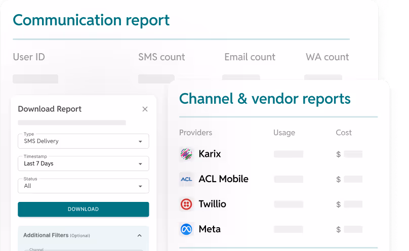This screenshot has width=409, height=251.
Task: Open the Timestamp dropdown showing Last 7 Days
Action: pos(84,163)
